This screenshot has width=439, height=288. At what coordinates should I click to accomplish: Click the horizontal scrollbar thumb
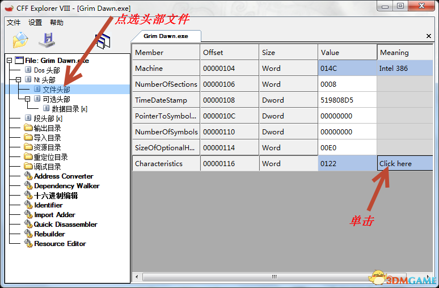click(x=274, y=277)
